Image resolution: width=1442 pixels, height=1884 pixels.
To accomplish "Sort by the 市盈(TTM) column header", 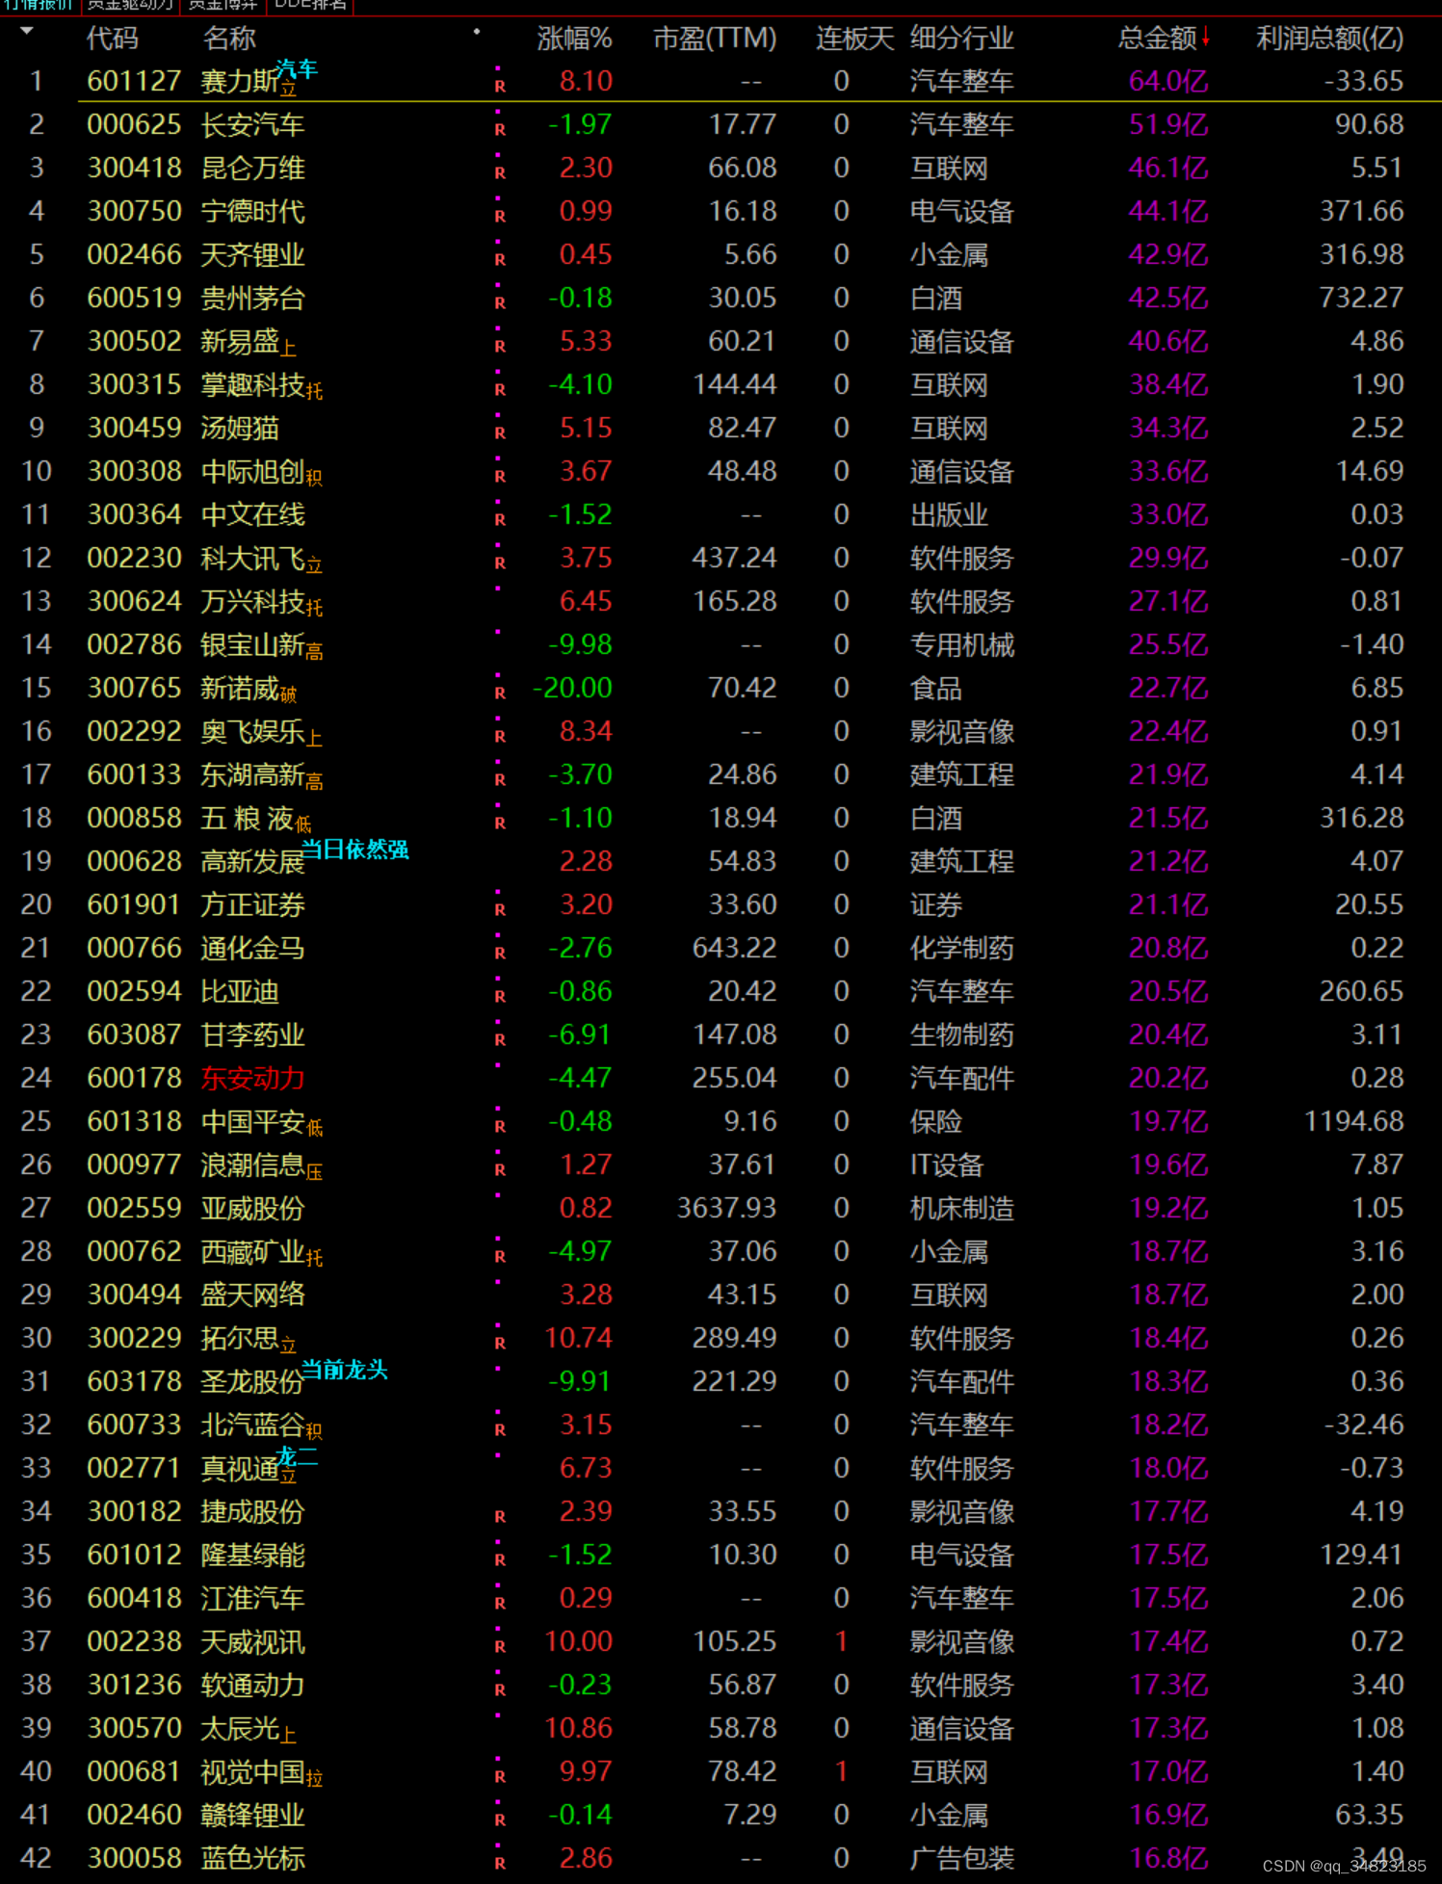I will pyautogui.click(x=715, y=39).
